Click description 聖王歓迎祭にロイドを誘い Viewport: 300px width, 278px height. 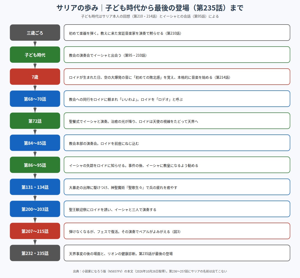[177, 209]
